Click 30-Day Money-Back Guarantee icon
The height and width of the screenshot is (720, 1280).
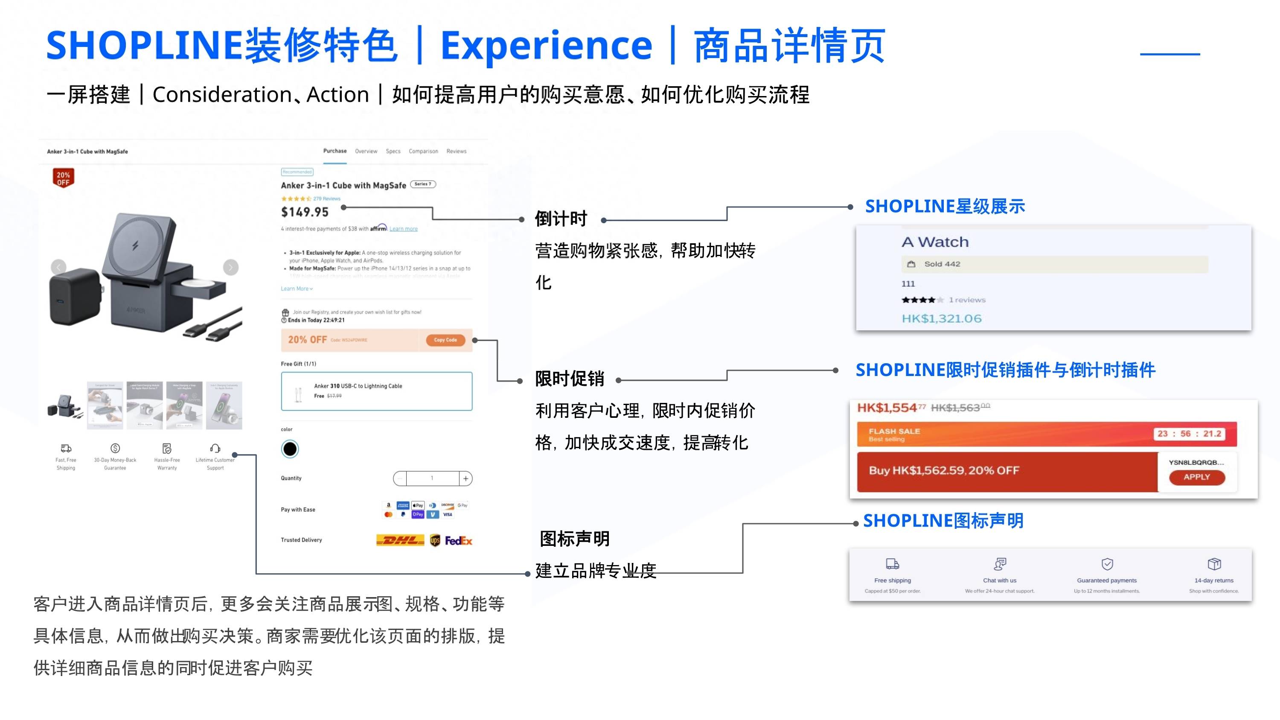pos(115,448)
